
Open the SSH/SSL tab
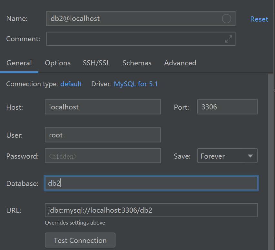point(96,63)
